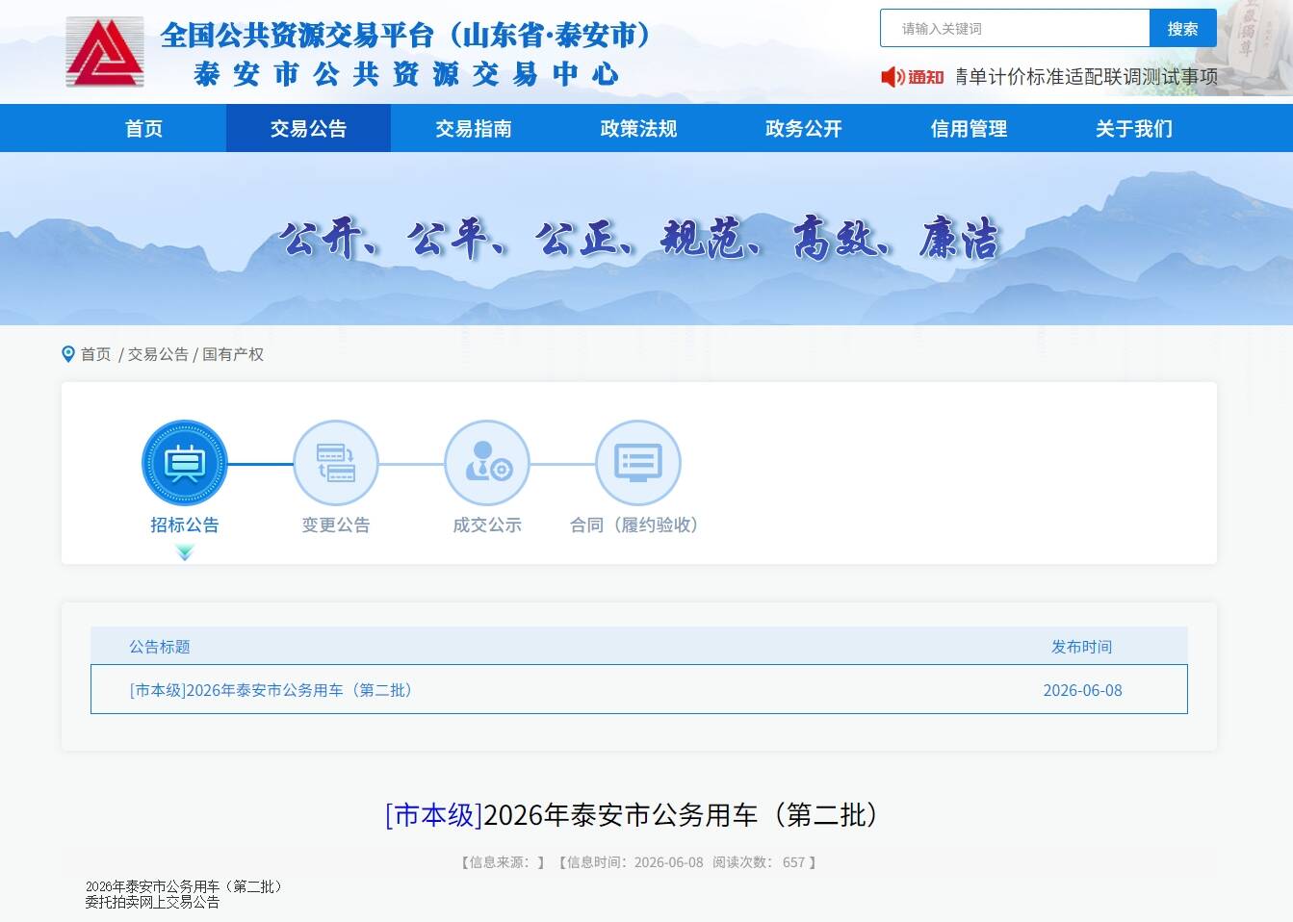Open the 信用管理 navigation tab

(x=969, y=128)
